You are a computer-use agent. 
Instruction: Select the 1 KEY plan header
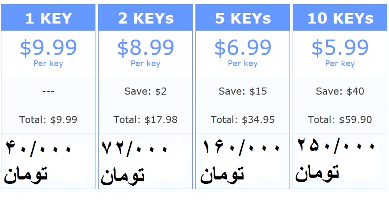click(x=48, y=17)
